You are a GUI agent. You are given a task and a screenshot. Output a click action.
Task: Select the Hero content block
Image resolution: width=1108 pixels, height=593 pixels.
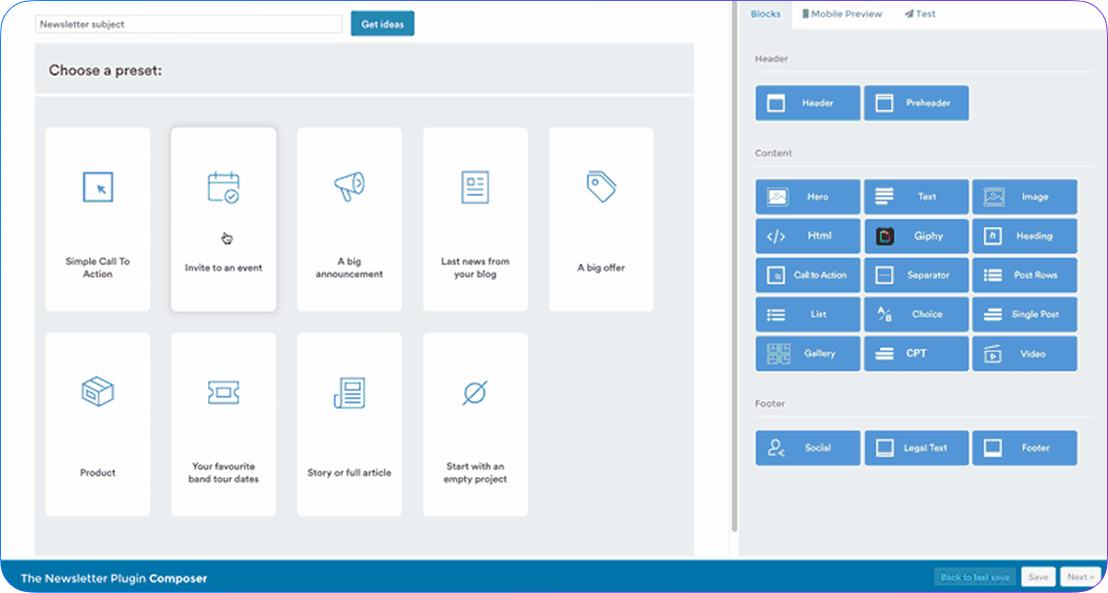tap(808, 197)
